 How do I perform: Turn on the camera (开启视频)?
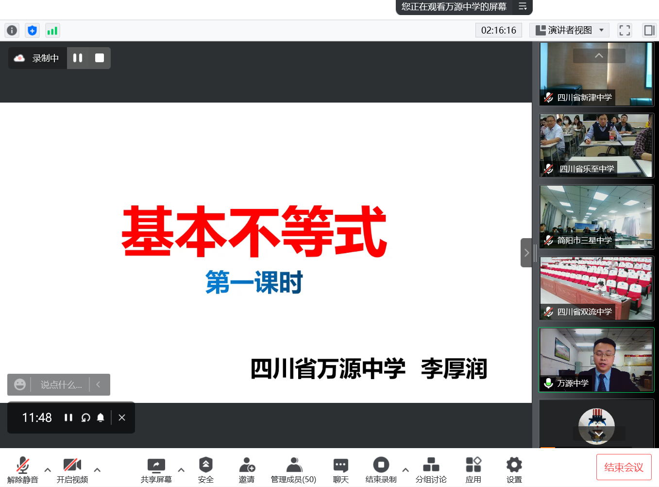(72, 470)
